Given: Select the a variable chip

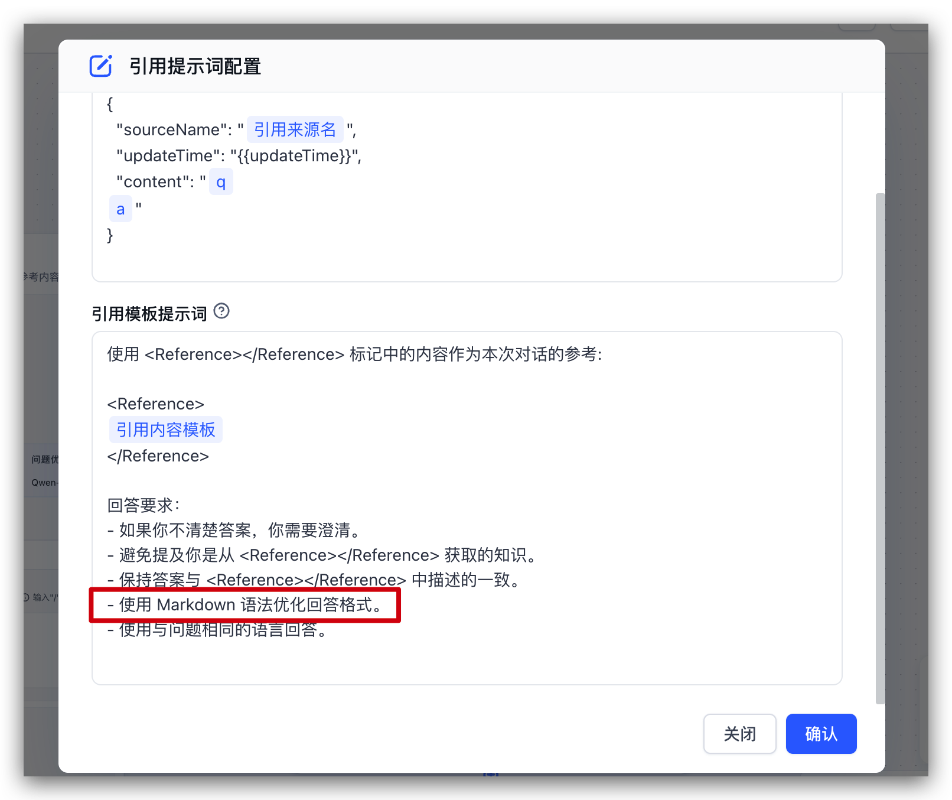Looking at the screenshot, I should [x=120, y=209].
